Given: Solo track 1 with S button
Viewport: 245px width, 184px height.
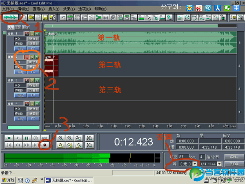Looking at the screenshot, I should pyautogui.click(x=32, y=34).
